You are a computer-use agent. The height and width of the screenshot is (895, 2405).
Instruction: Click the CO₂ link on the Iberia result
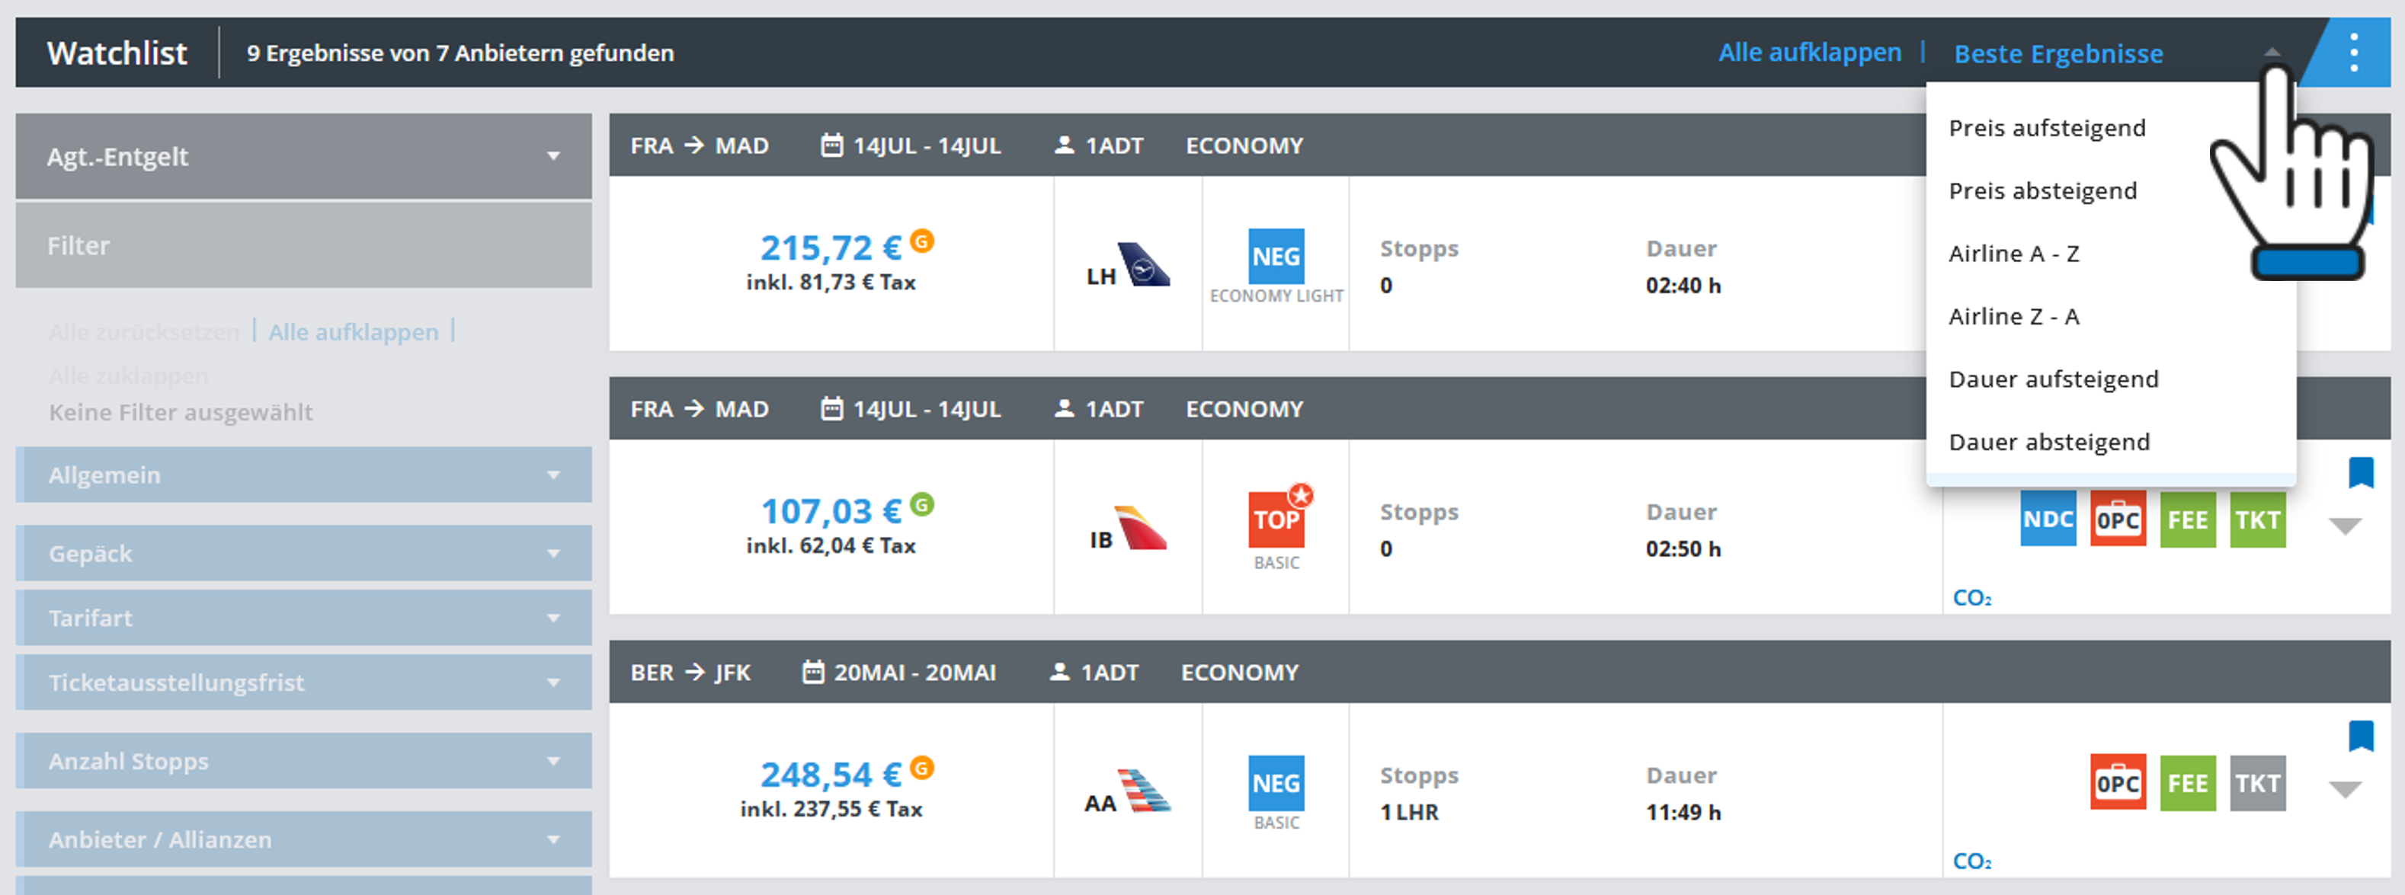(1972, 598)
